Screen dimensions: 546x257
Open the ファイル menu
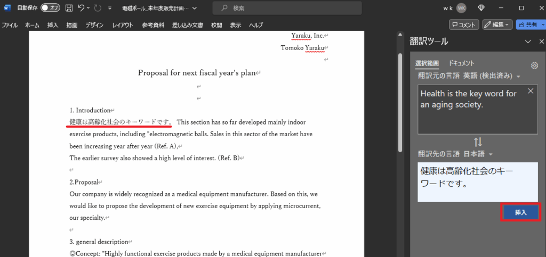[10, 25]
